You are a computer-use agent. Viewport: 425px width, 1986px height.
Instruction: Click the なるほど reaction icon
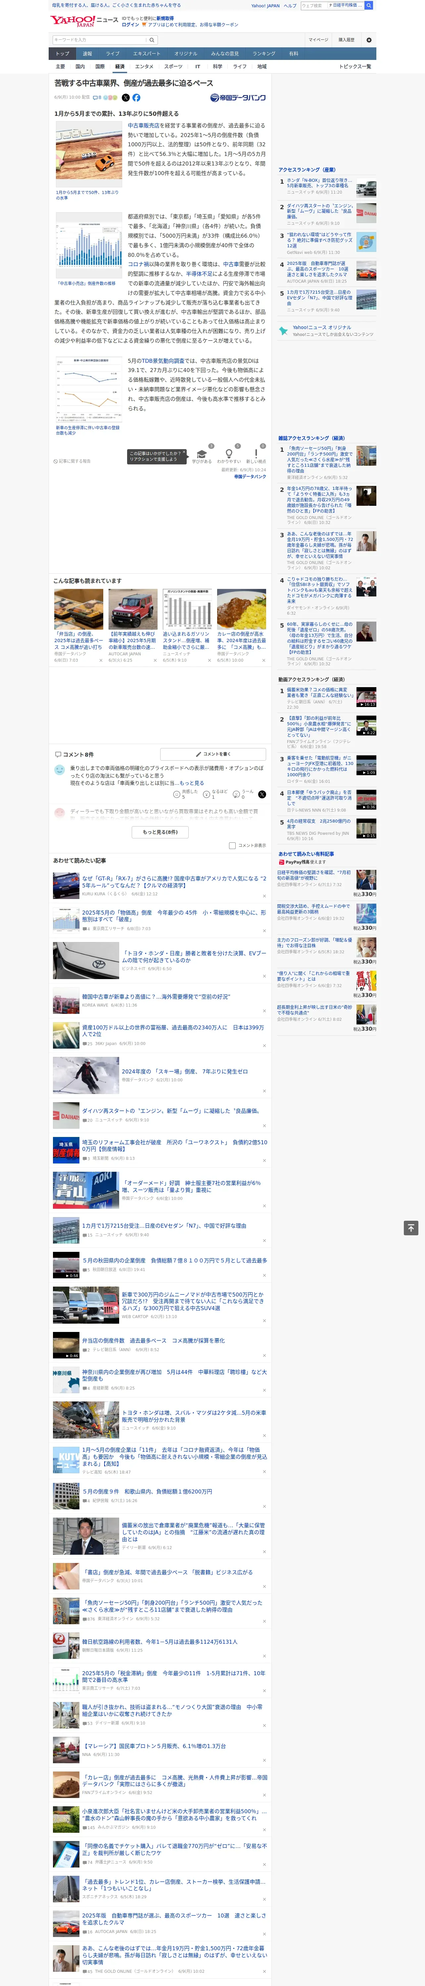[207, 794]
